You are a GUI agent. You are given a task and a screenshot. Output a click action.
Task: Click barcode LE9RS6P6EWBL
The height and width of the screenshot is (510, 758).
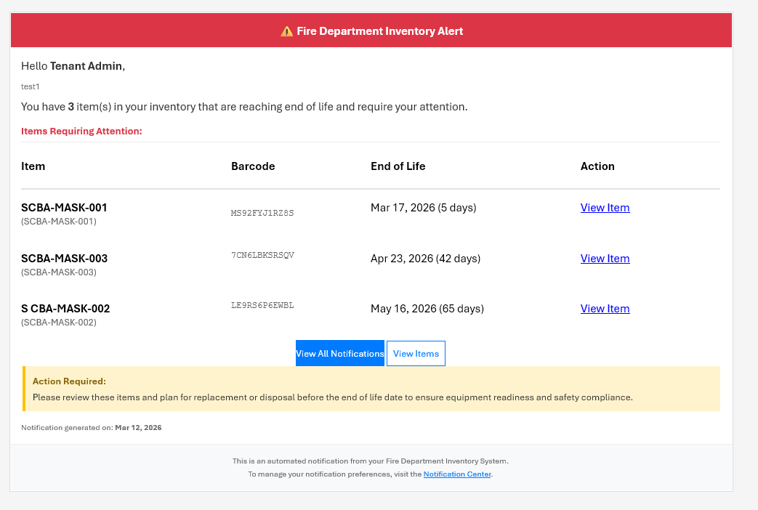pos(262,305)
